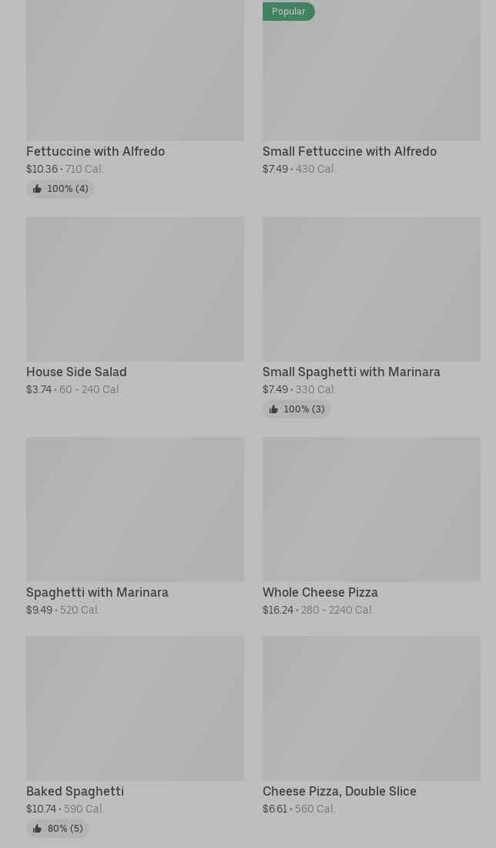Viewport: 496px width, 848px height.
Task: Click Small Fettuccine with Alfredo title
Action: click(x=349, y=152)
